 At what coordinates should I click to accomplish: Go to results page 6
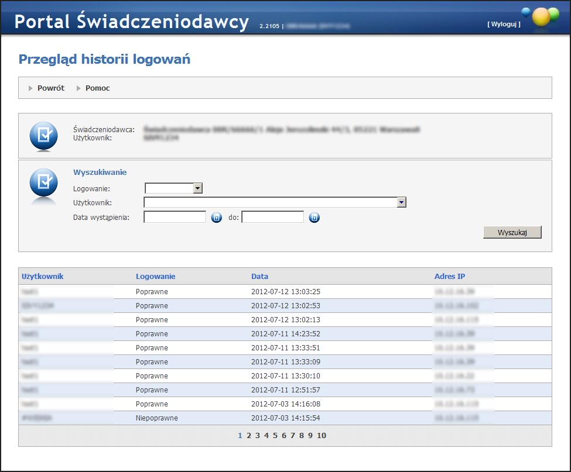[x=283, y=435]
